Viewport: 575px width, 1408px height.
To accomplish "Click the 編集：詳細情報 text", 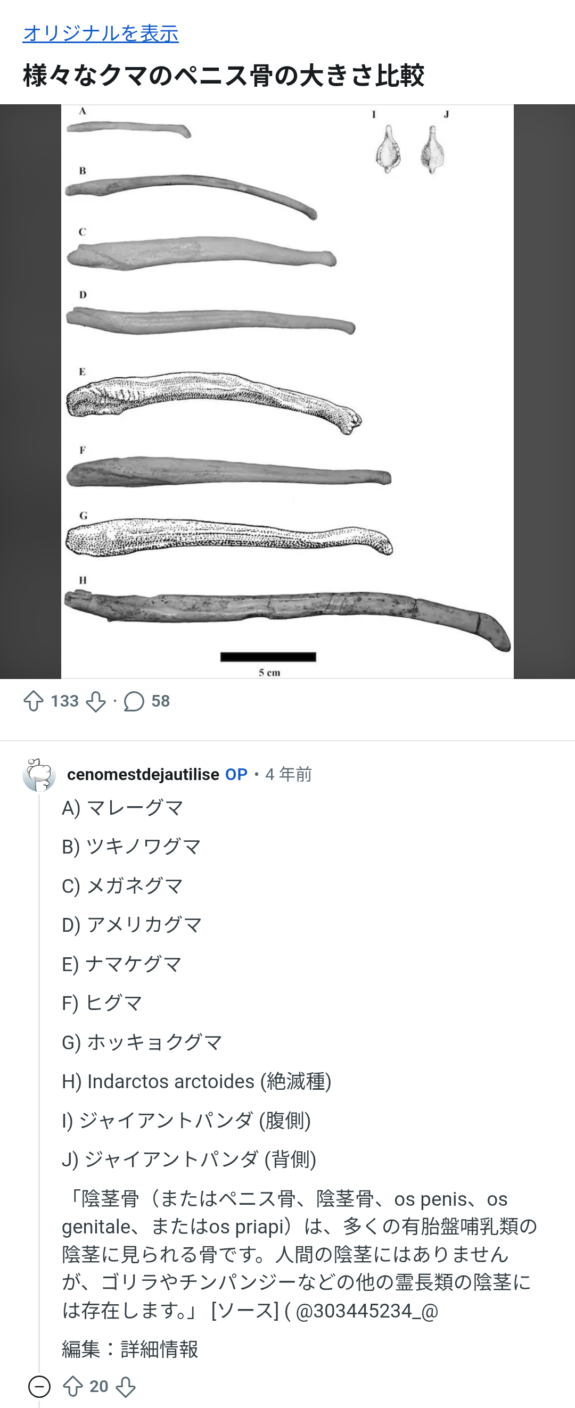I will [130, 1349].
